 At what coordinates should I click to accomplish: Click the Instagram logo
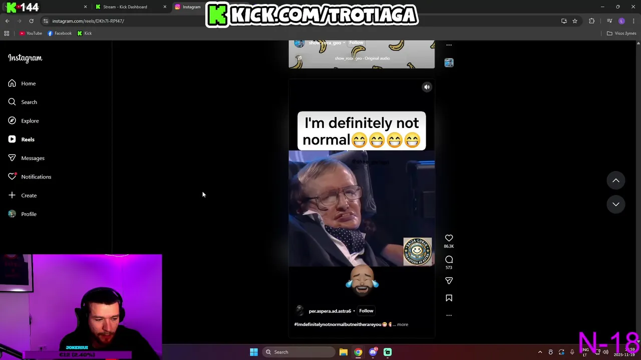(x=25, y=58)
